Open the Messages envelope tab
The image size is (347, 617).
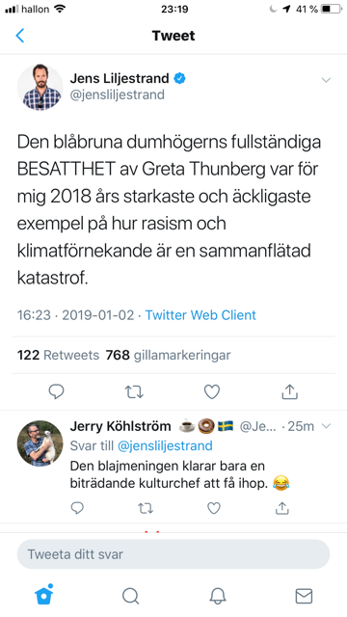tap(304, 596)
